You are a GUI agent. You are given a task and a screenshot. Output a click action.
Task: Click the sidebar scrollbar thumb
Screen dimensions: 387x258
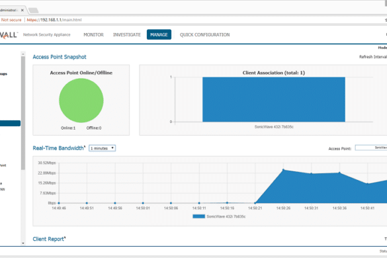click(x=23, y=113)
